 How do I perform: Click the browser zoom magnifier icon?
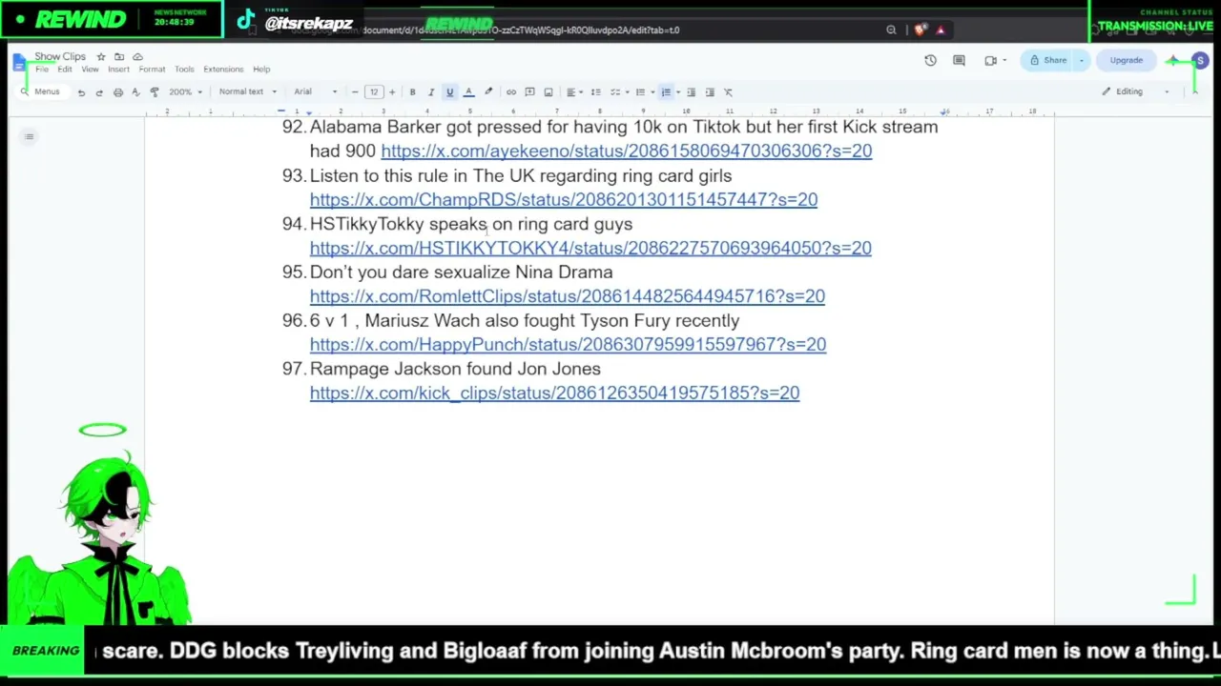pyautogui.click(x=891, y=30)
